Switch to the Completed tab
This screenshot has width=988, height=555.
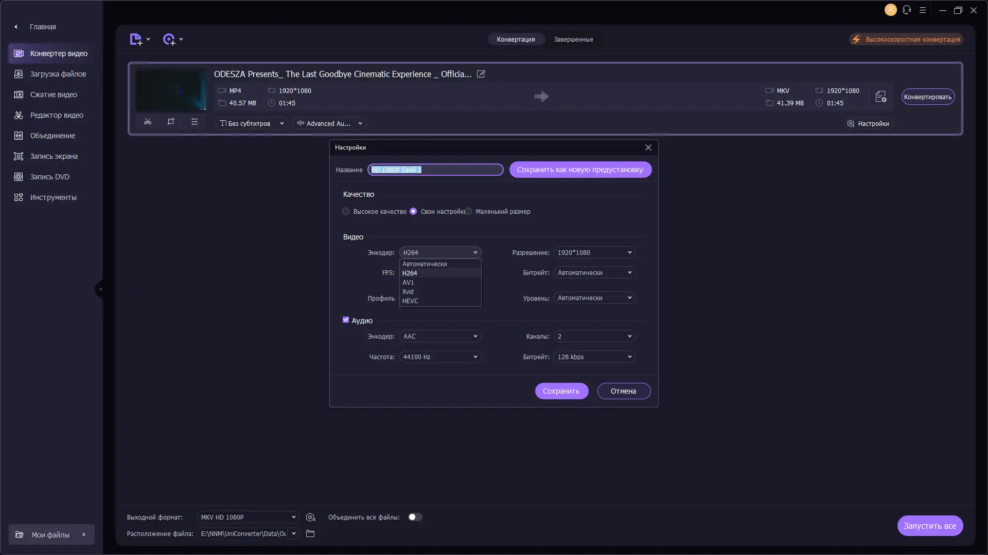pos(573,39)
